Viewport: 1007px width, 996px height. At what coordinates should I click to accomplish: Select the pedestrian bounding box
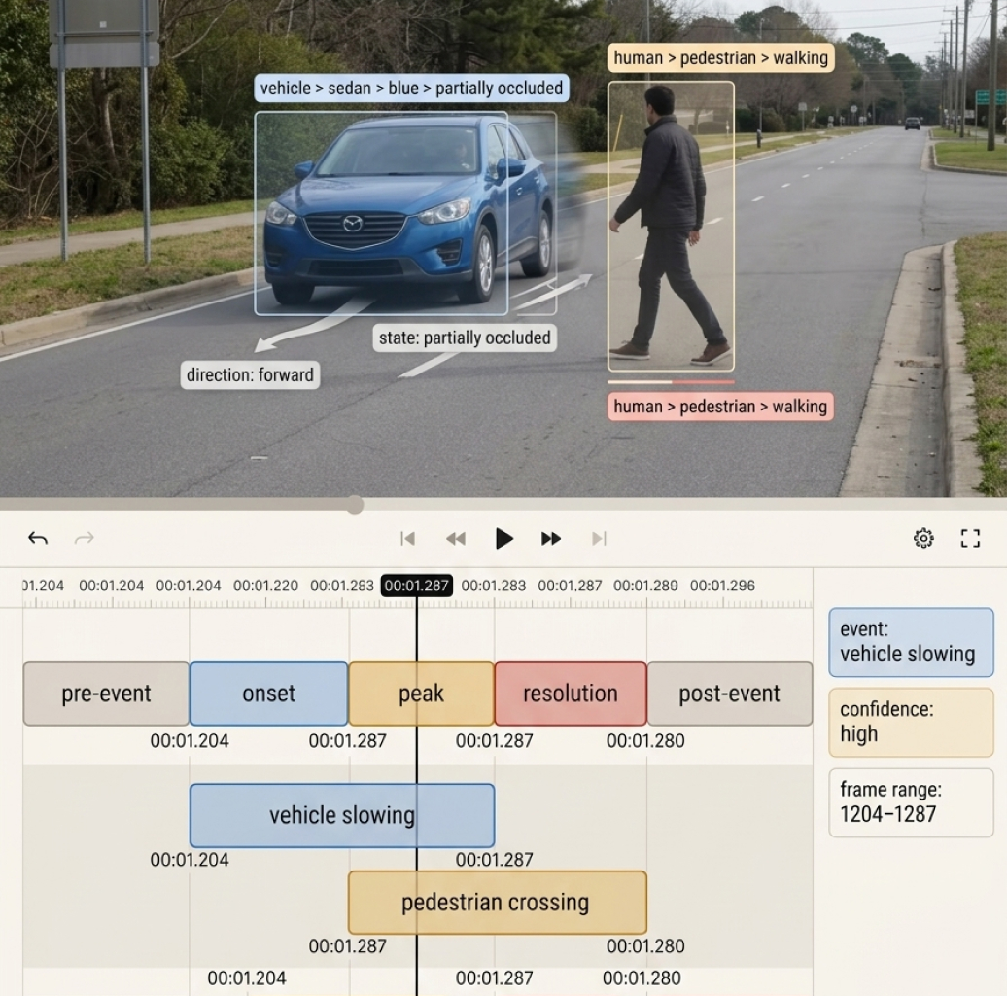[671, 227]
